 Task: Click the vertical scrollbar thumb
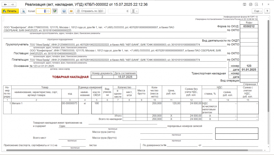[268, 66]
